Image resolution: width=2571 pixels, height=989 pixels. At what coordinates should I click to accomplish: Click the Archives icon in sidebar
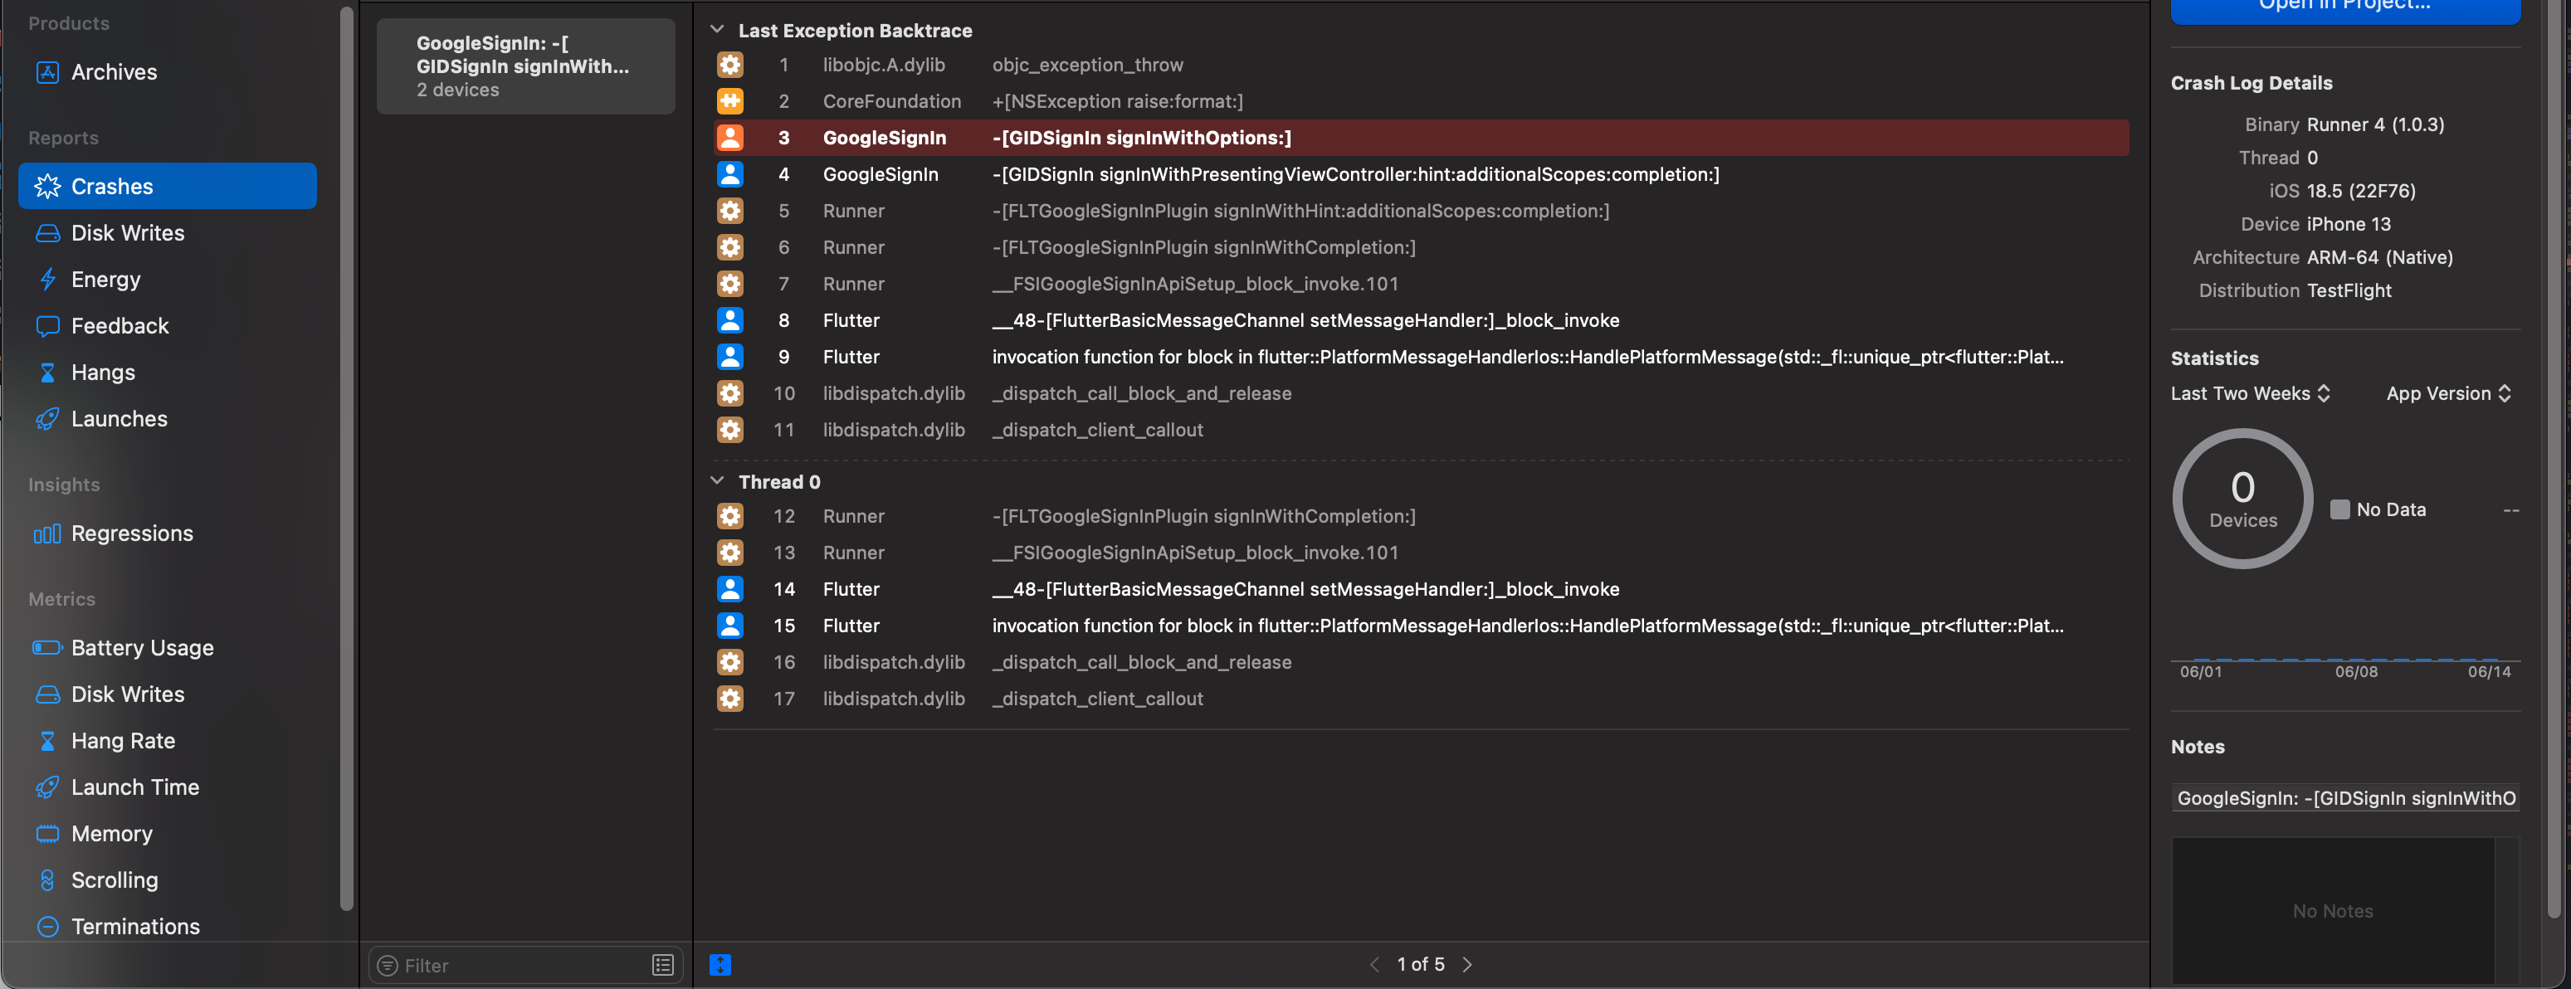(x=47, y=72)
